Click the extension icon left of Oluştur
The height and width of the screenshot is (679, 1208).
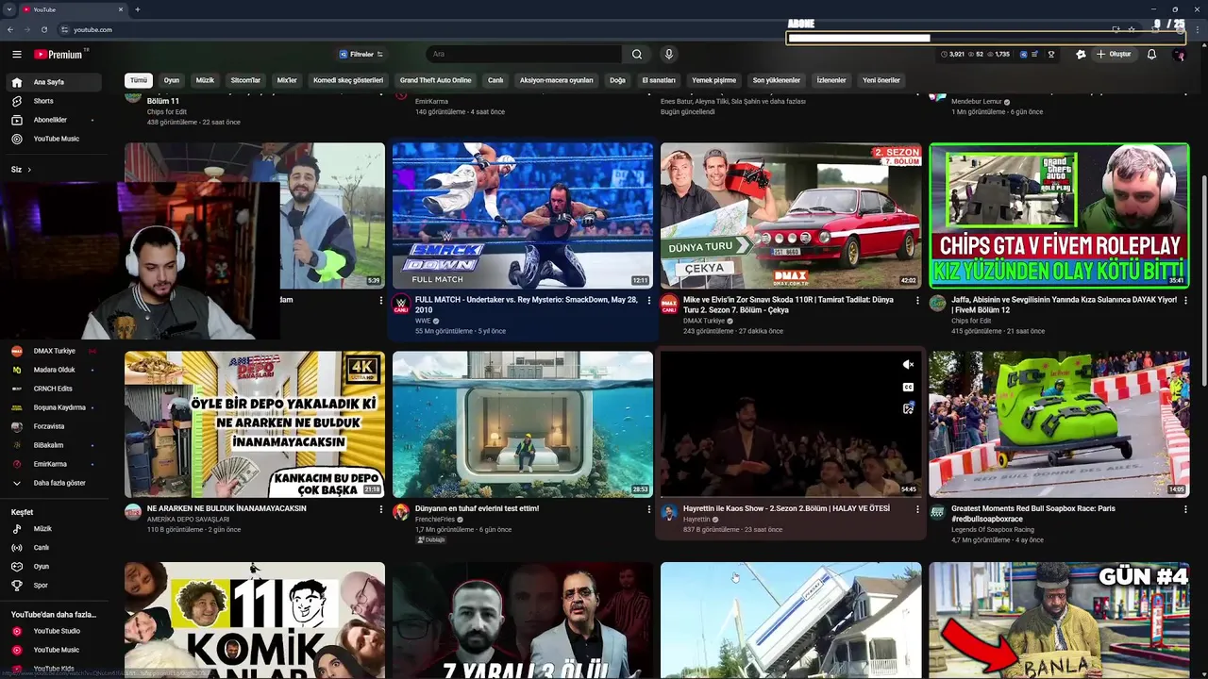pos(1081,55)
